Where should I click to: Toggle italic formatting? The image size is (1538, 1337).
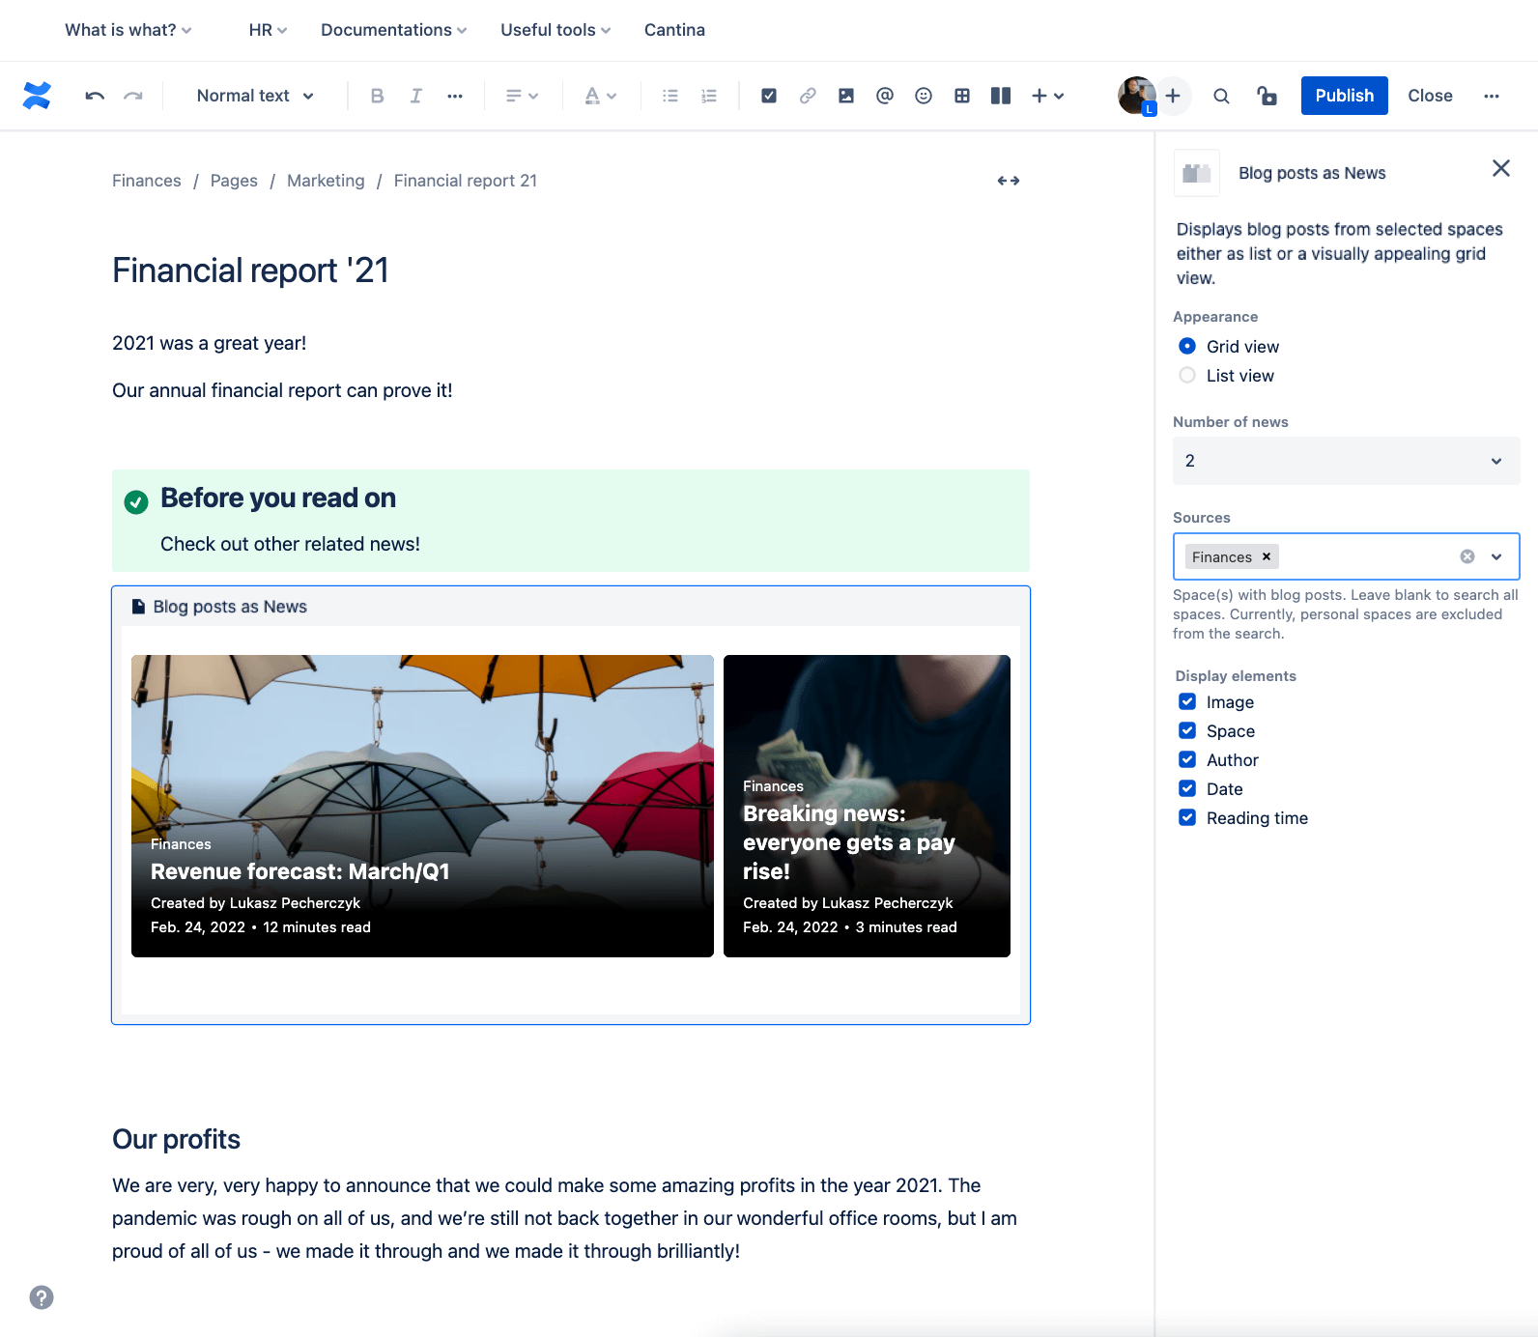pos(415,96)
